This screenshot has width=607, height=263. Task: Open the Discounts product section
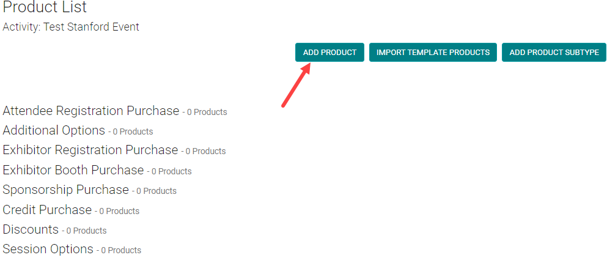(31, 229)
